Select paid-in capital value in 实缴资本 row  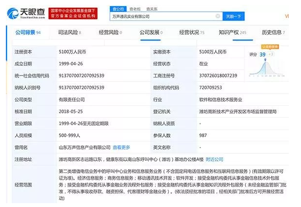click(x=213, y=52)
